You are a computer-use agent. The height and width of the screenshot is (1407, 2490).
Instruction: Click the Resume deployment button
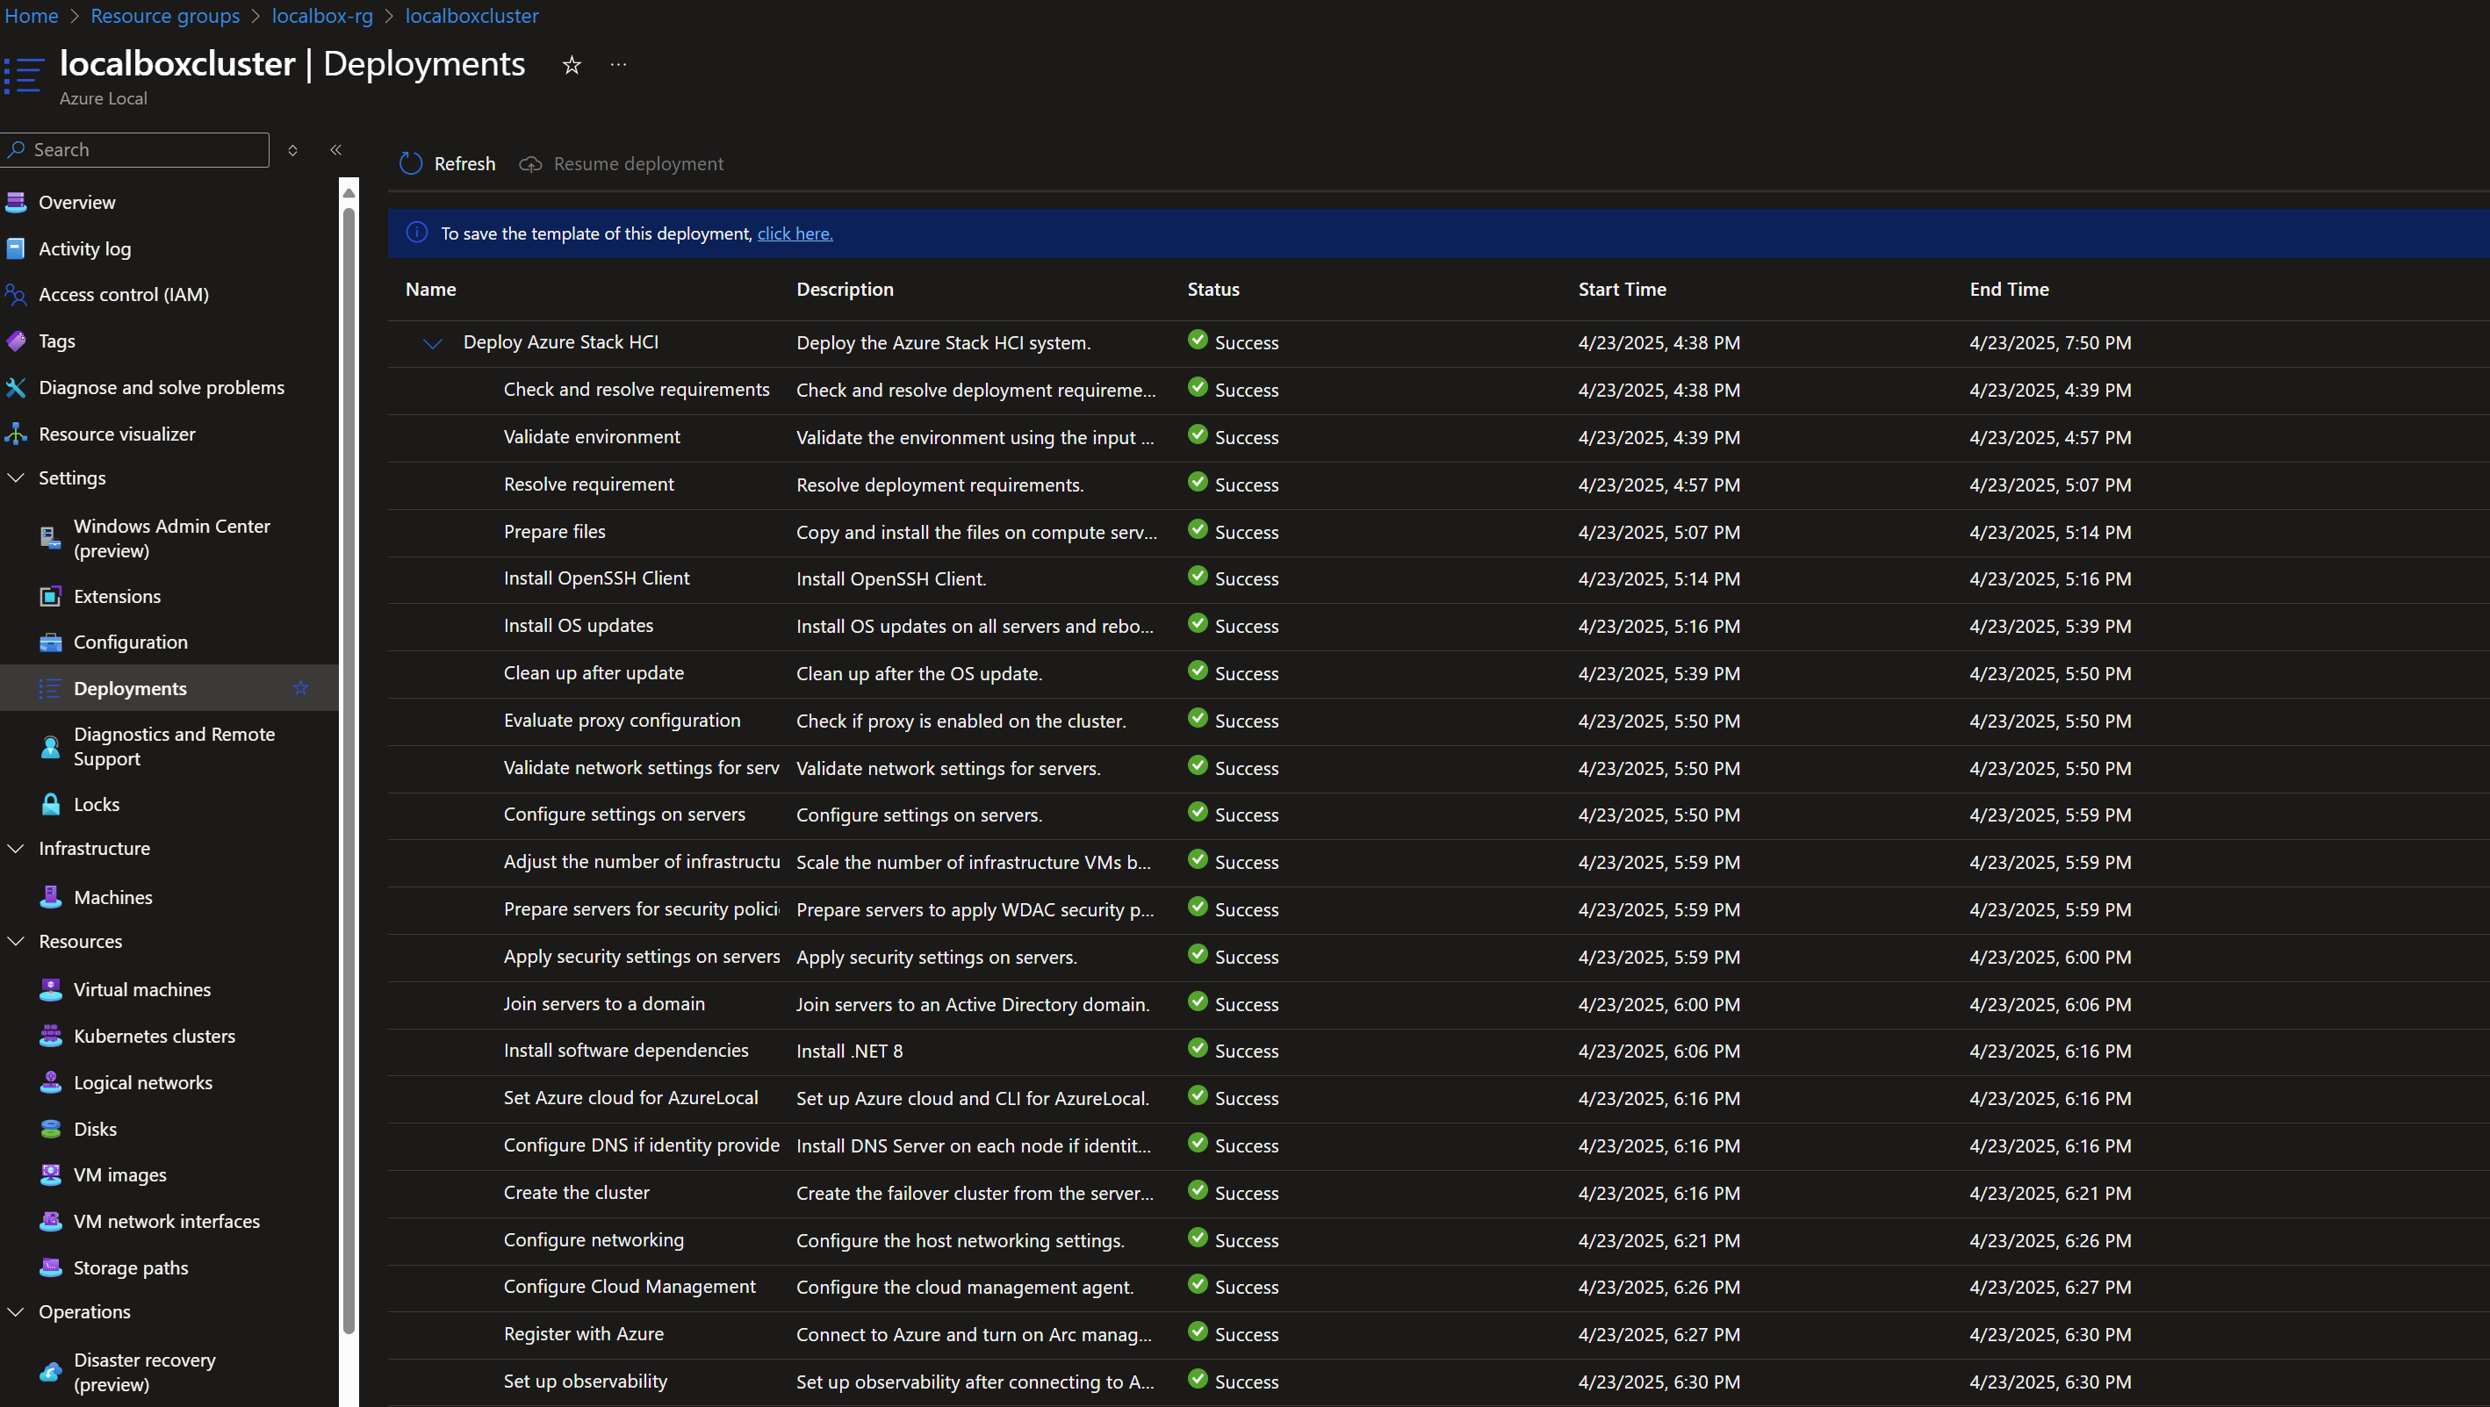pyautogui.click(x=621, y=164)
